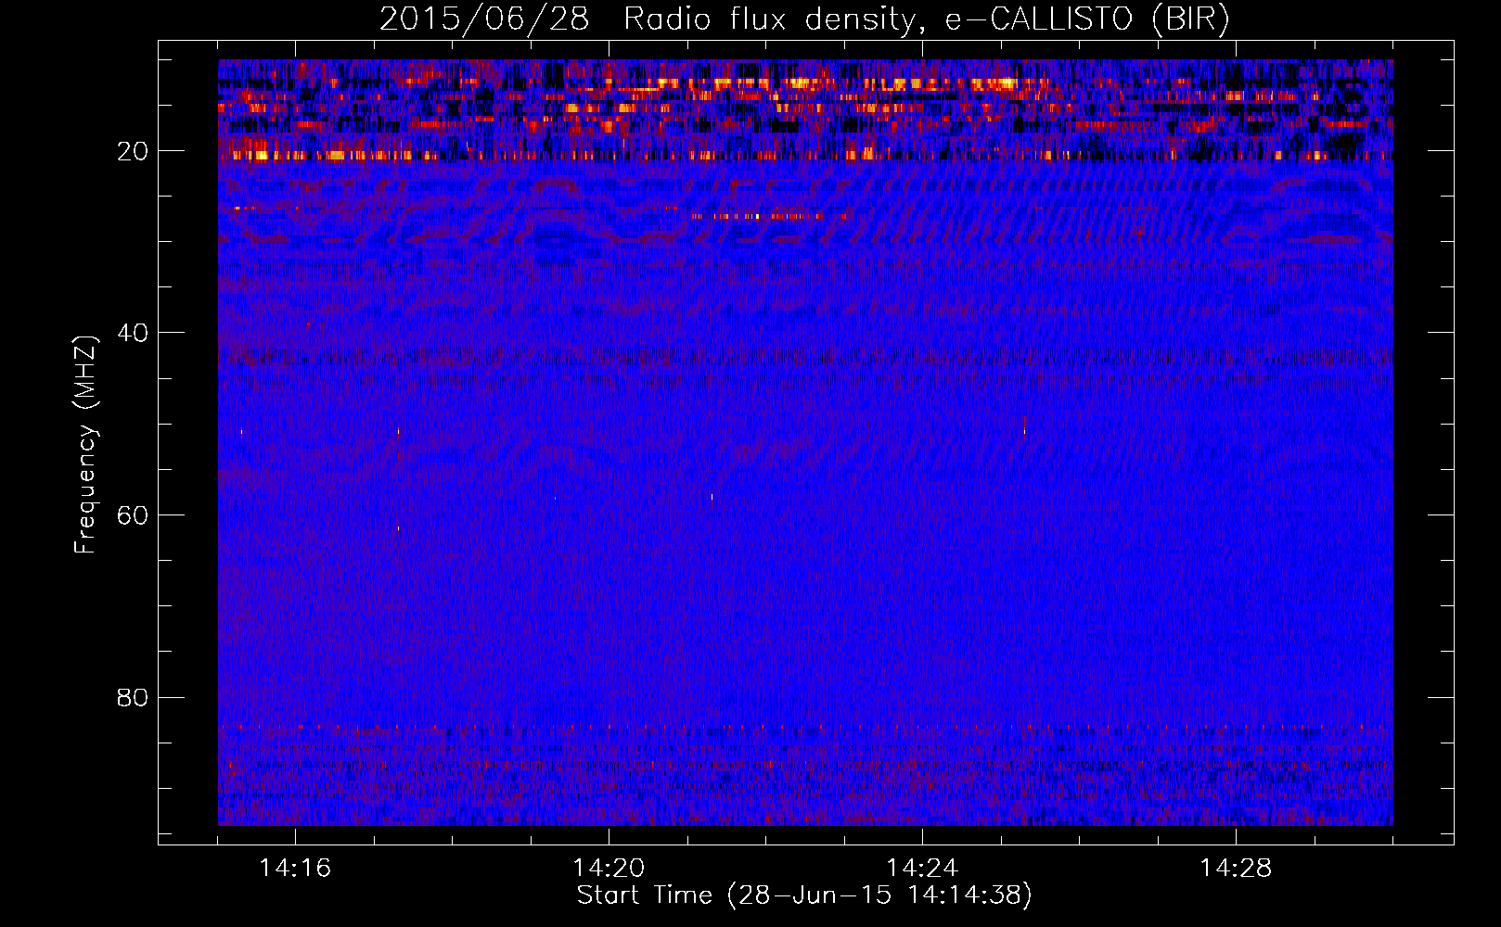
Task: Click the 14:16 time tick label
Action: tap(295, 869)
